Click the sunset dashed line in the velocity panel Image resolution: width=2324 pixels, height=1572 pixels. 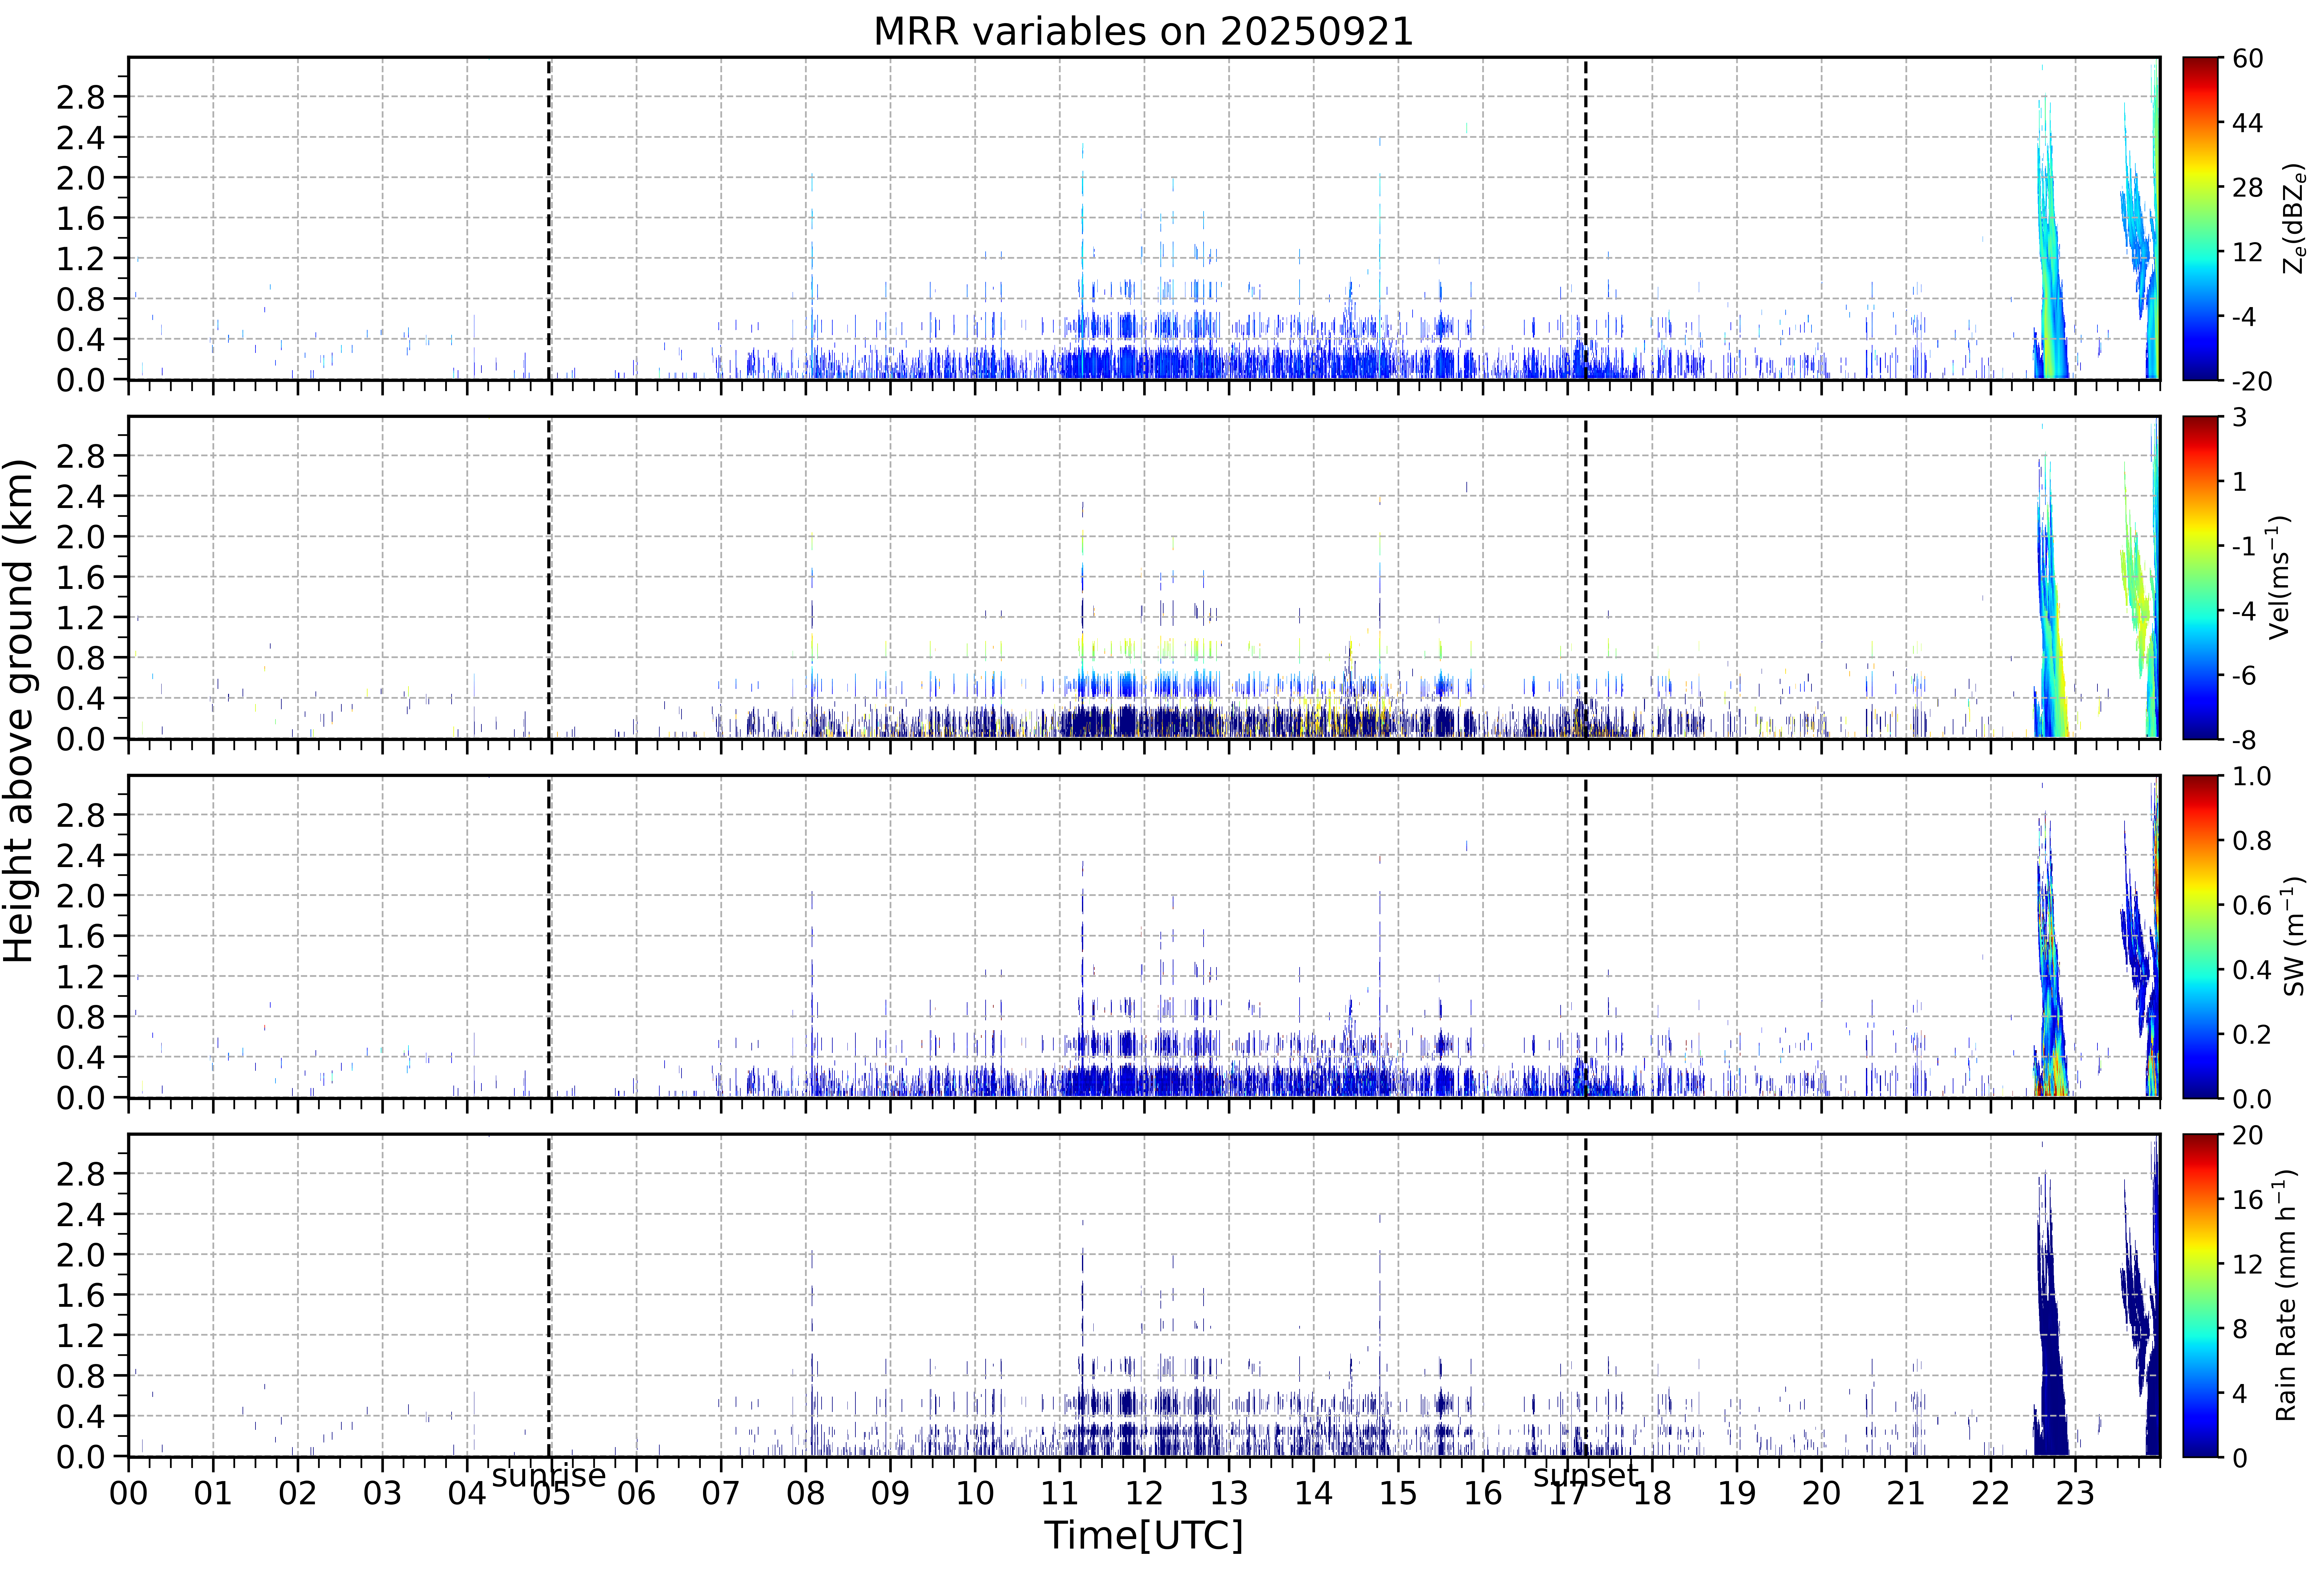1586,578
